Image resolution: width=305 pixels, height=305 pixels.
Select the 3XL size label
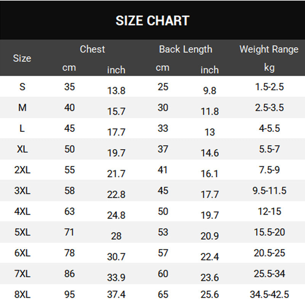[x=22, y=191]
